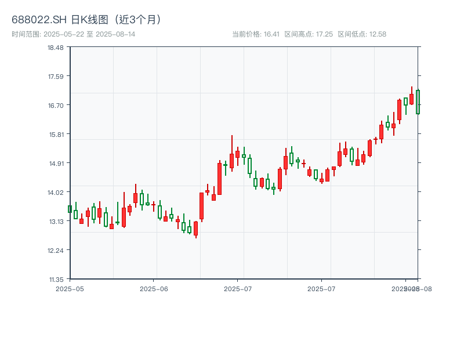The height and width of the screenshot is (348, 464).
Task: Click the 2025-06 x-axis date label
Action: (x=154, y=288)
